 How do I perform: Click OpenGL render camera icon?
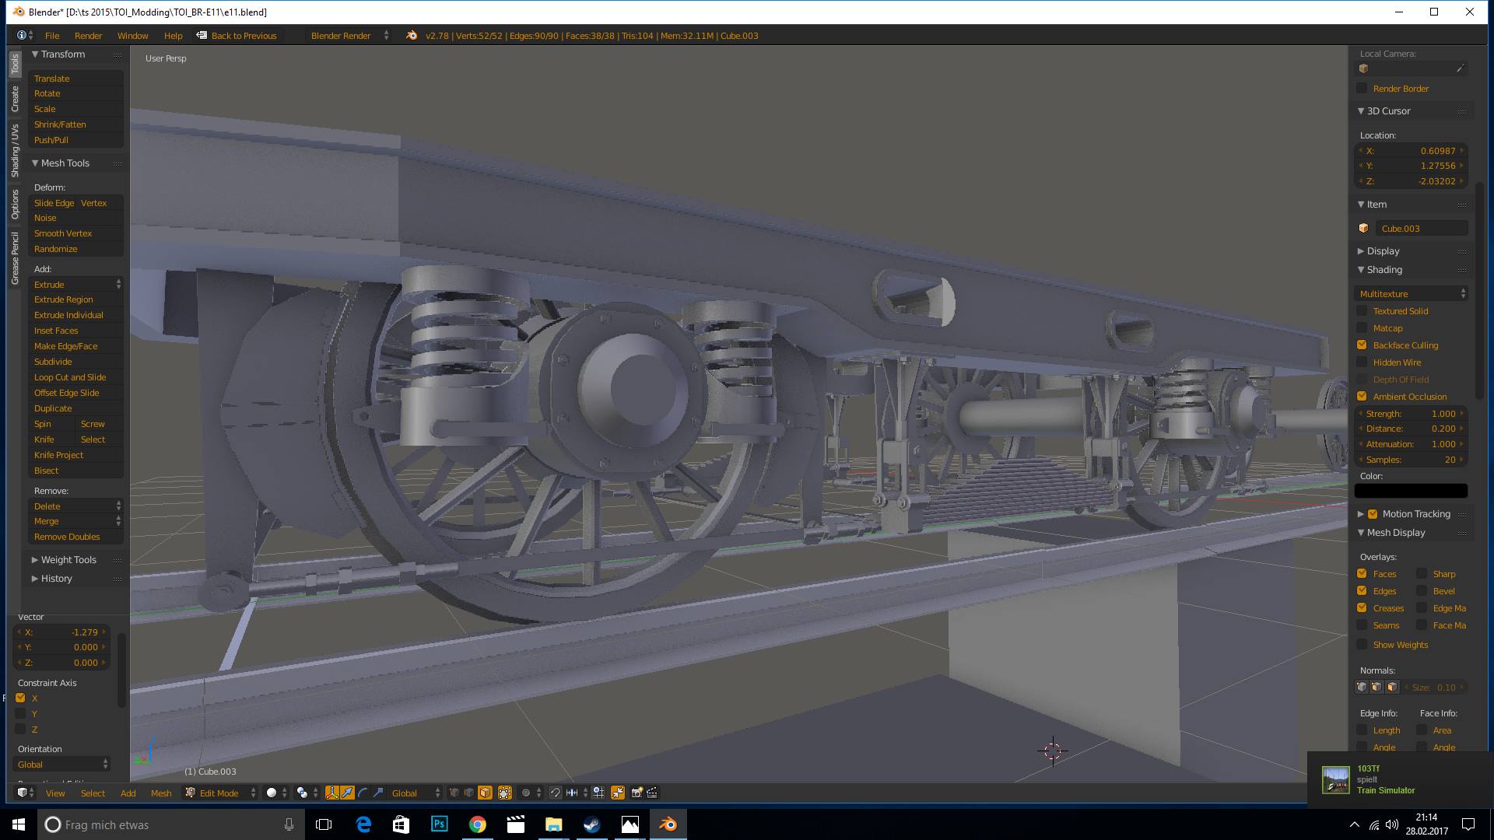point(637,793)
